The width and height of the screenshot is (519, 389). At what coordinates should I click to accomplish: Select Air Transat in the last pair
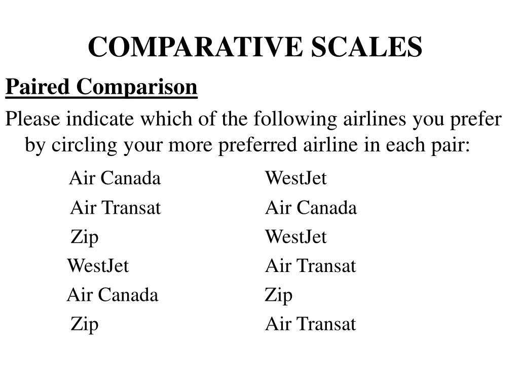coord(311,324)
